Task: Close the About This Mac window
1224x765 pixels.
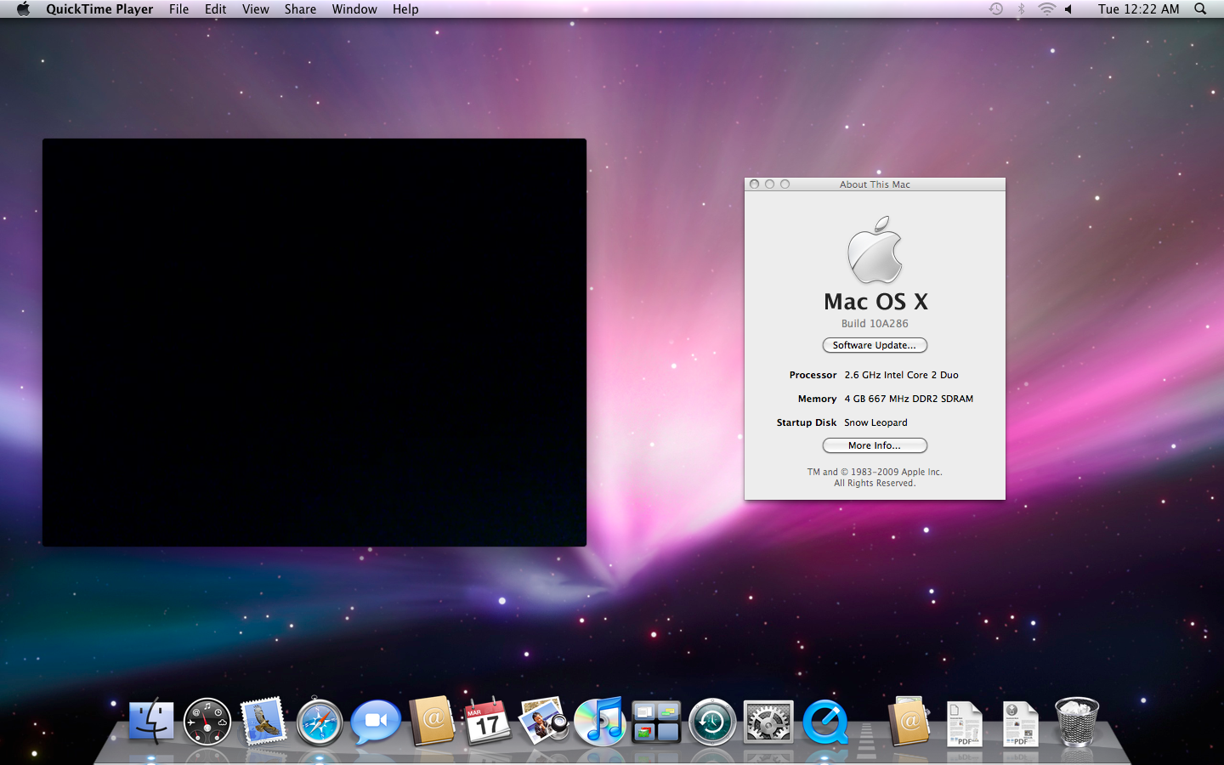Action: pyautogui.click(x=755, y=184)
